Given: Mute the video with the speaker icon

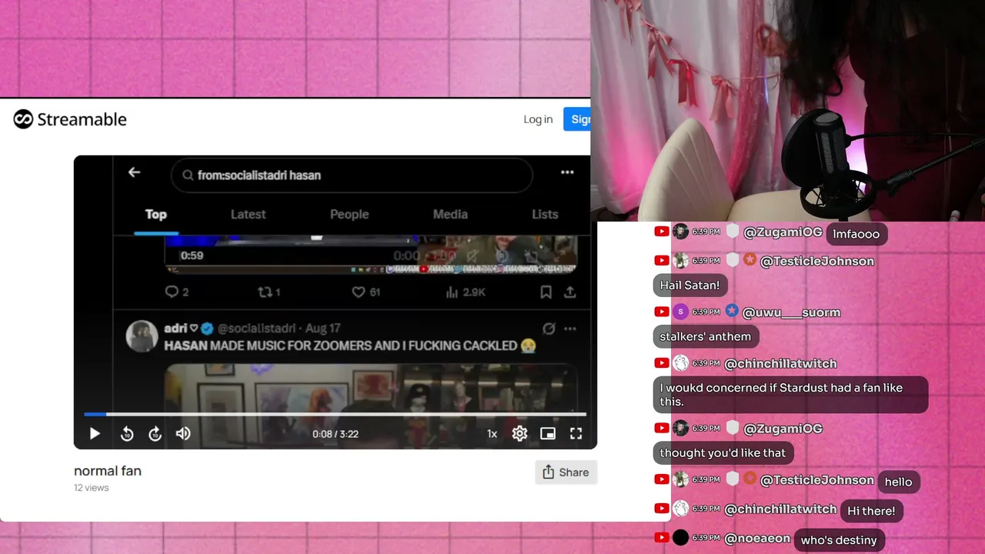Looking at the screenshot, I should pyautogui.click(x=183, y=434).
